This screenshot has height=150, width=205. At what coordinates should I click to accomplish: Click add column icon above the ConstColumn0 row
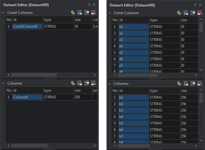(80, 13)
